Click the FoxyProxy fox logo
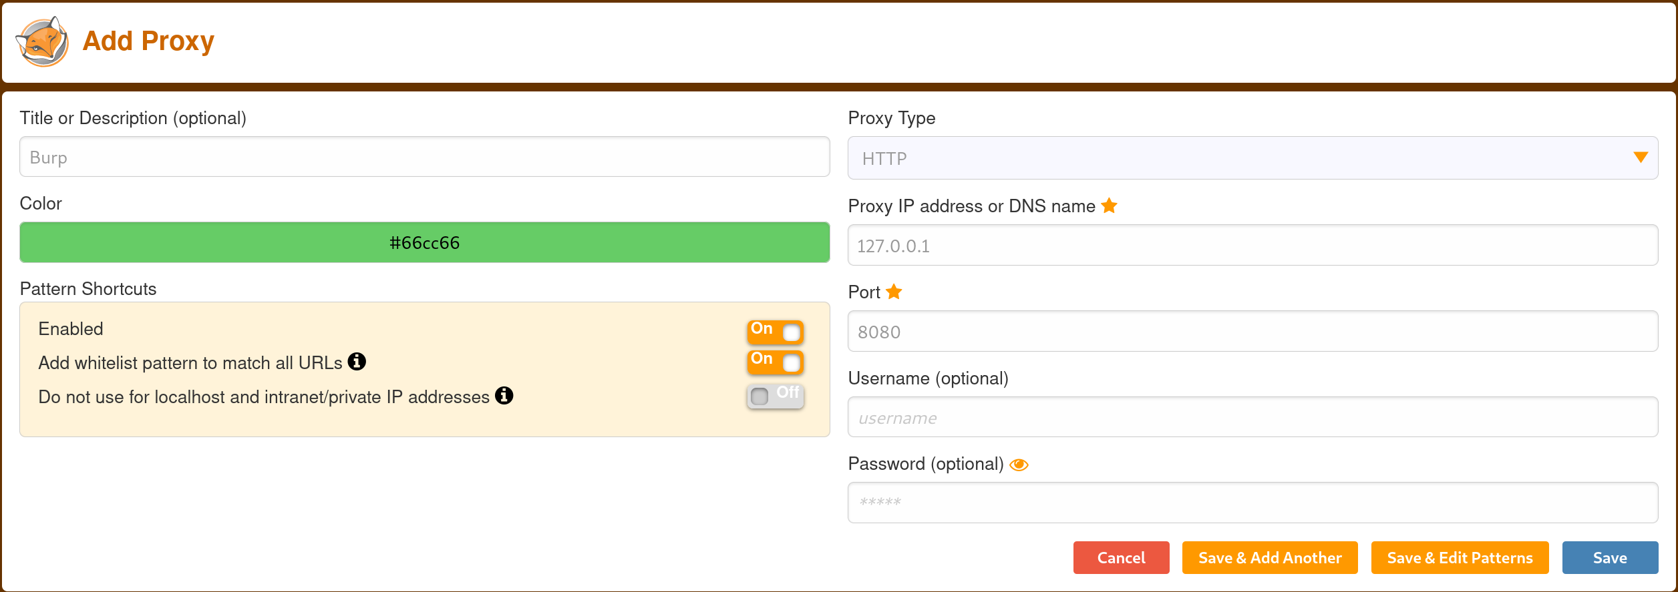The image size is (1678, 592). pyautogui.click(x=41, y=41)
